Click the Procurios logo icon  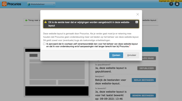tap(4, 4)
